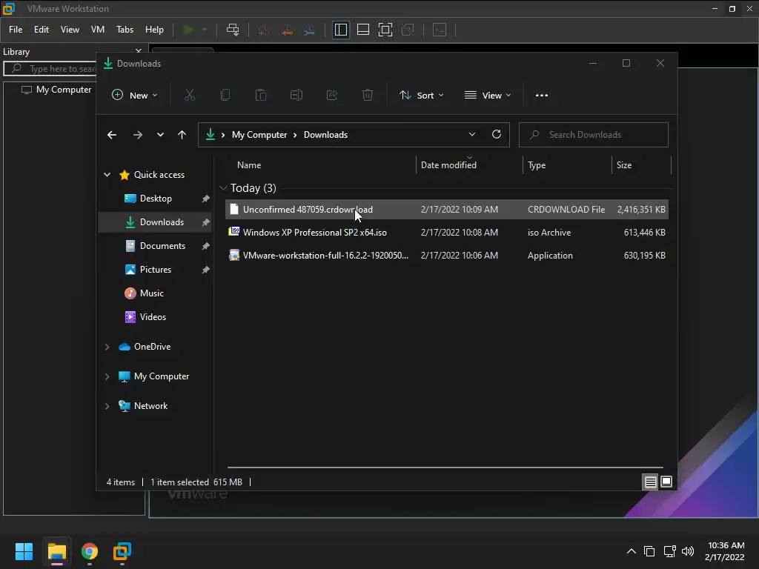
Task: Select VMware-workstation-full-16.2.2 installer file
Action: click(x=447, y=256)
